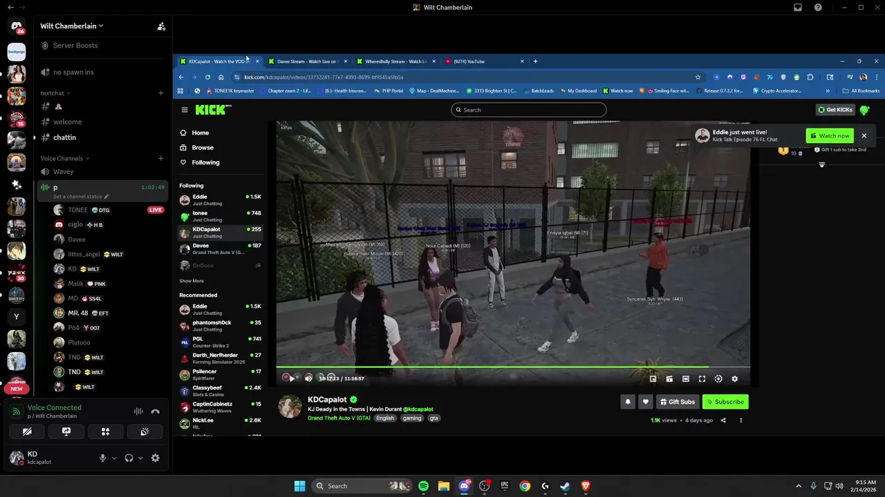Open the chattin text channel

click(102, 137)
